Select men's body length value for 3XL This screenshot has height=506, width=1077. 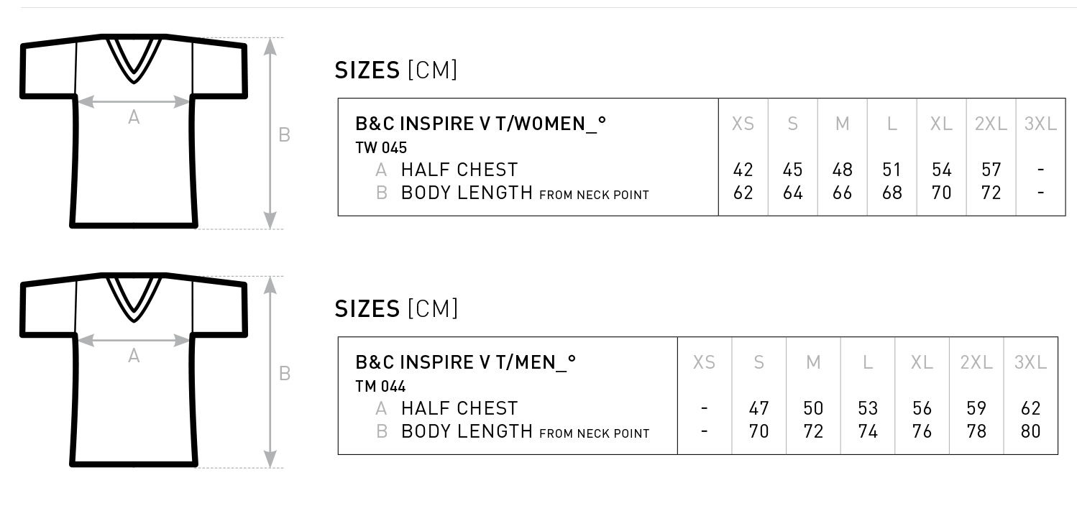tap(1030, 431)
